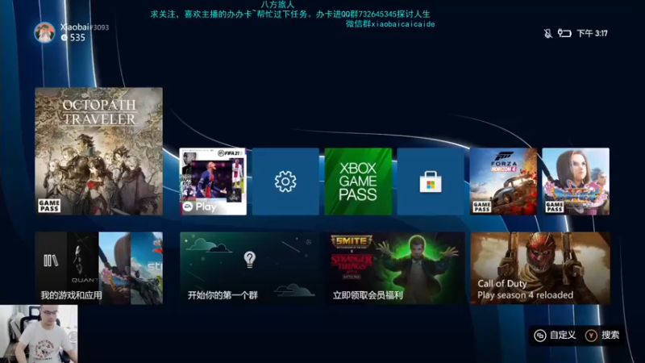Launch the Xbox Game Pass tile
645x363 pixels.
tap(358, 181)
